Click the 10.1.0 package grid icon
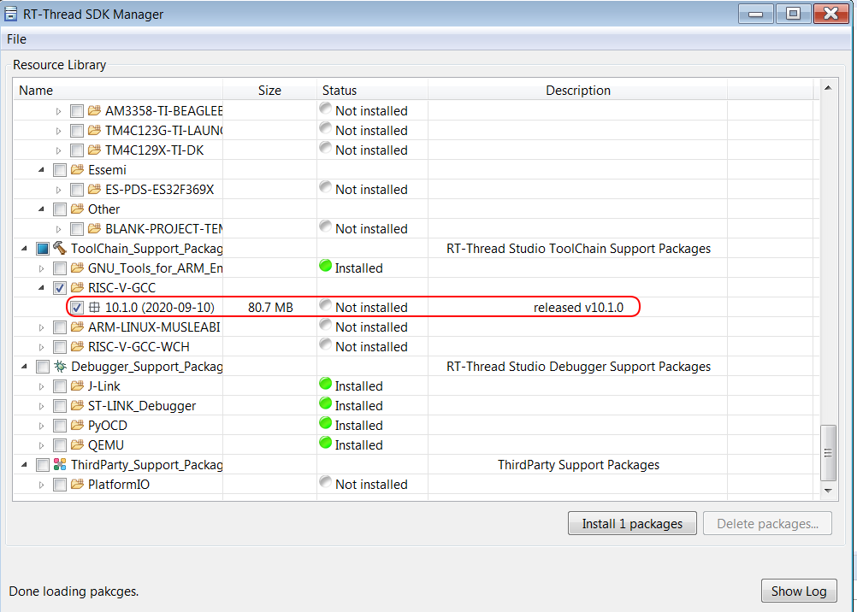This screenshot has width=857, height=612. pos(94,308)
